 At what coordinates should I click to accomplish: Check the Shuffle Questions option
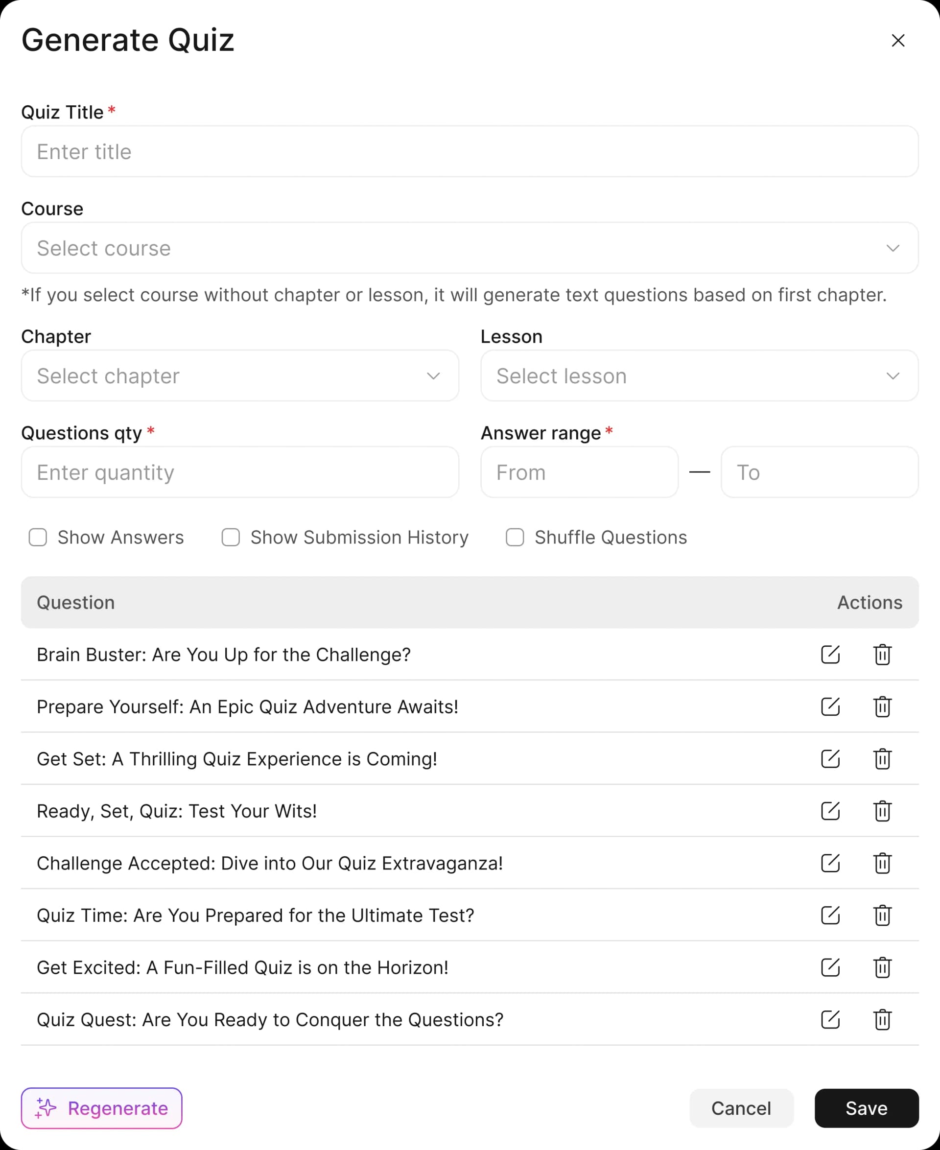click(515, 537)
